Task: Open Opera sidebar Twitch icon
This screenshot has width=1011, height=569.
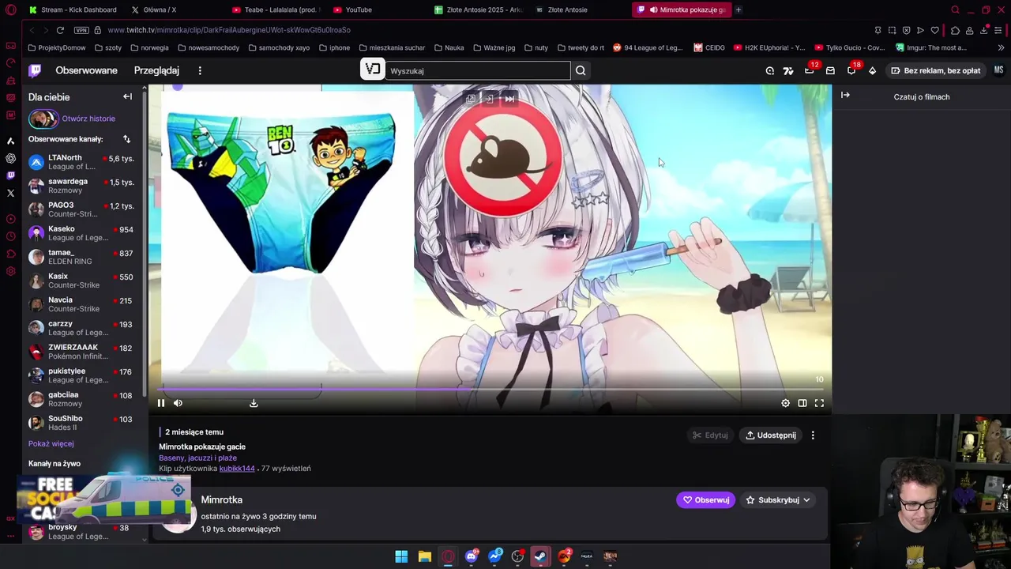Action: click(x=10, y=175)
